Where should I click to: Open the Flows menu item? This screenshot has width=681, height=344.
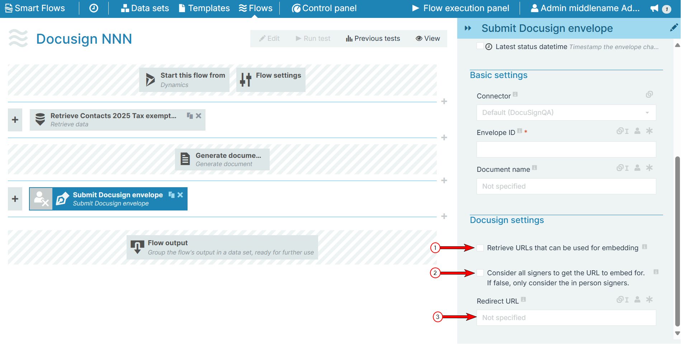click(x=255, y=8)
